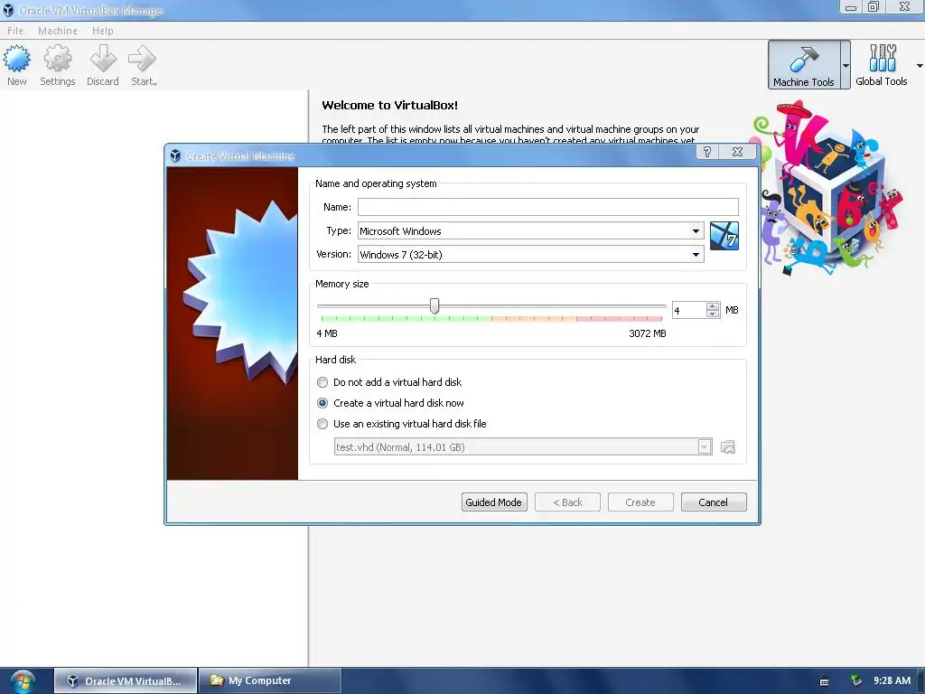The height and width of the screenshot is (694, 925).
Task: Open the Type dropdown (Microsoft Windows)
Action: click(x=530, y=230)
